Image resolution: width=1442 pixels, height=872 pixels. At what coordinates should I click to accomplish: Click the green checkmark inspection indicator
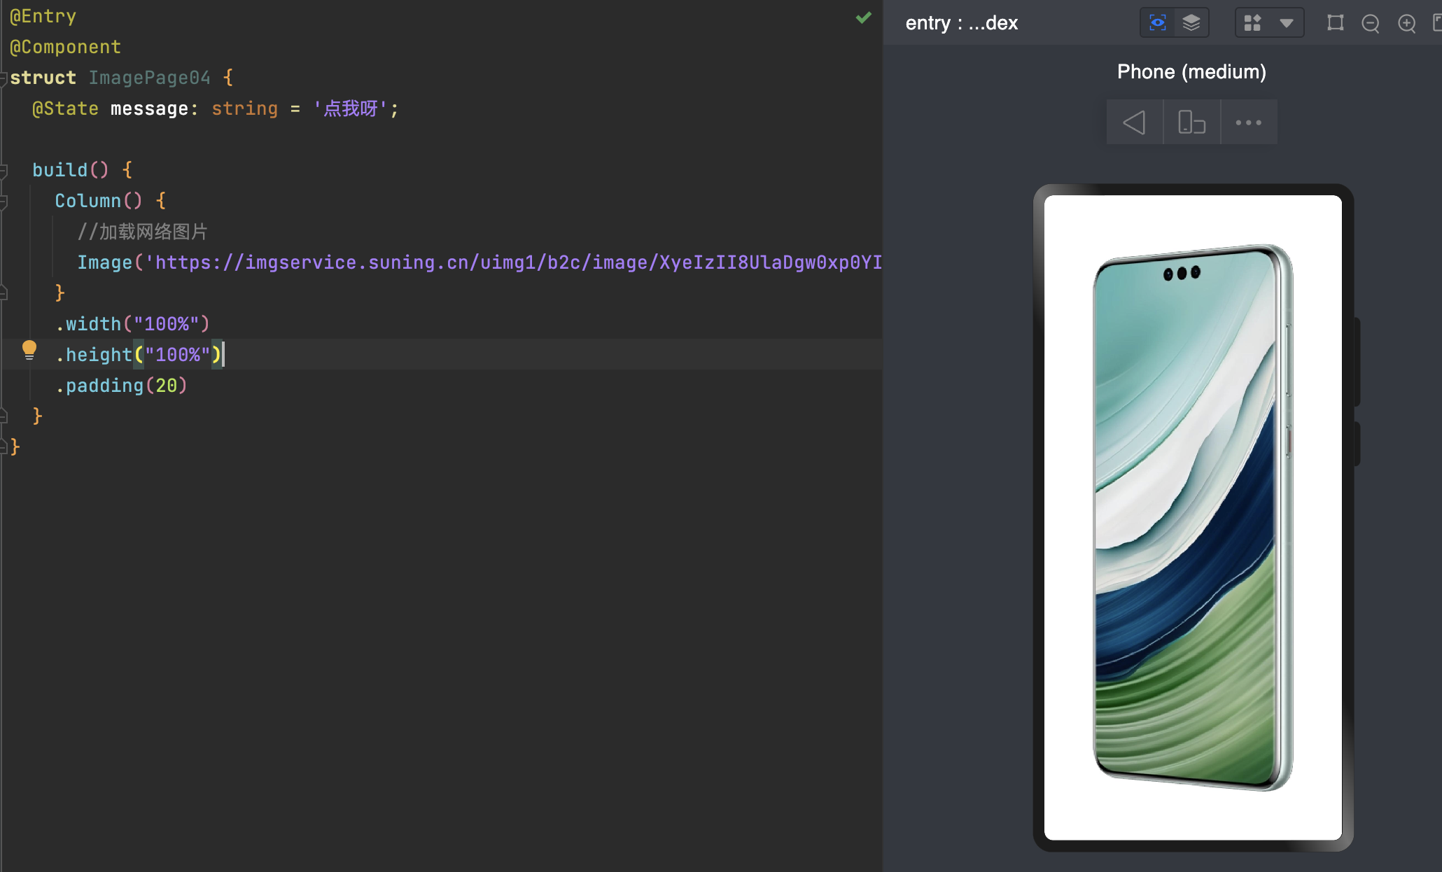click(x=864, y=18)
